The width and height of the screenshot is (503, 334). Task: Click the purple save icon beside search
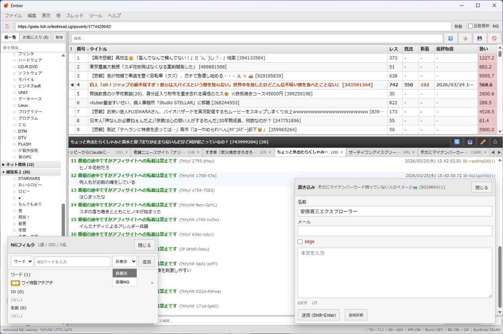(480, 39)
